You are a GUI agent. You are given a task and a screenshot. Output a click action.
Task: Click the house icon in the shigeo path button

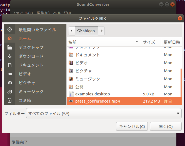pos(79,31)
